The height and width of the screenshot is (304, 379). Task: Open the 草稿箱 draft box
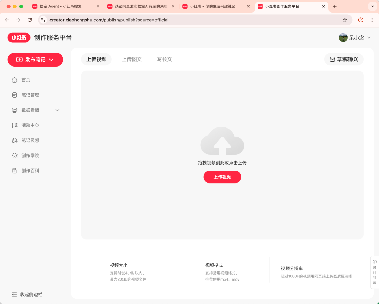pos(344,59)
